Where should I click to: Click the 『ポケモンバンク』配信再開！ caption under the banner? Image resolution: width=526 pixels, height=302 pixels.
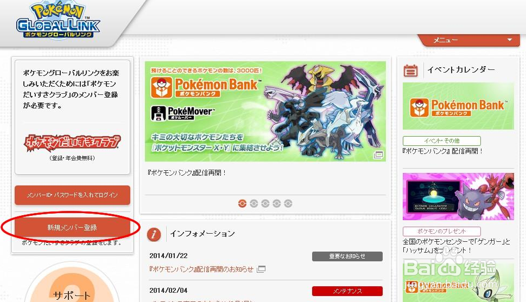click(187, 172)
